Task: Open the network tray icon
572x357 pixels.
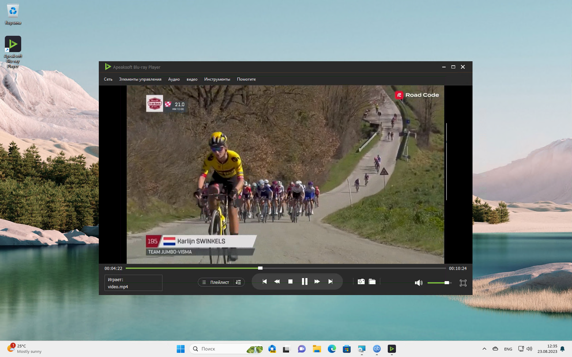Action: tap(521, 349)
